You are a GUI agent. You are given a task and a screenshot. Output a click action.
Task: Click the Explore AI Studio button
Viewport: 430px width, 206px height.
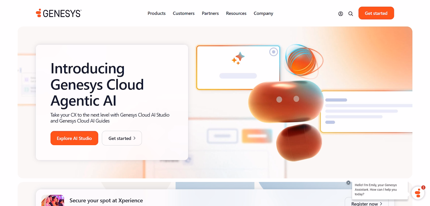point(74,138)
